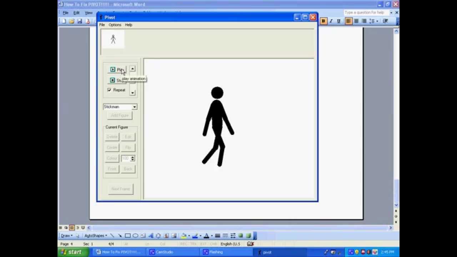The image size is (457, 257).
Task: Click the Add Figure button
Action: tap(120, 115)
